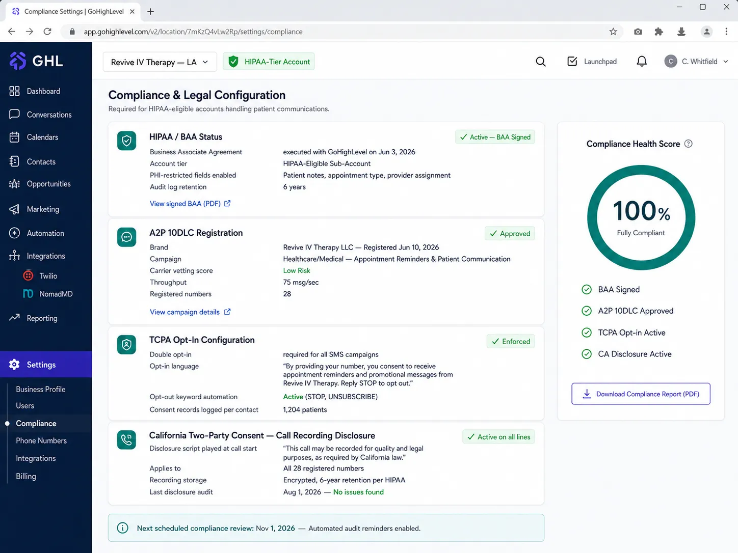Click the CA Disclosure Active check item

(x=626, y=354)
